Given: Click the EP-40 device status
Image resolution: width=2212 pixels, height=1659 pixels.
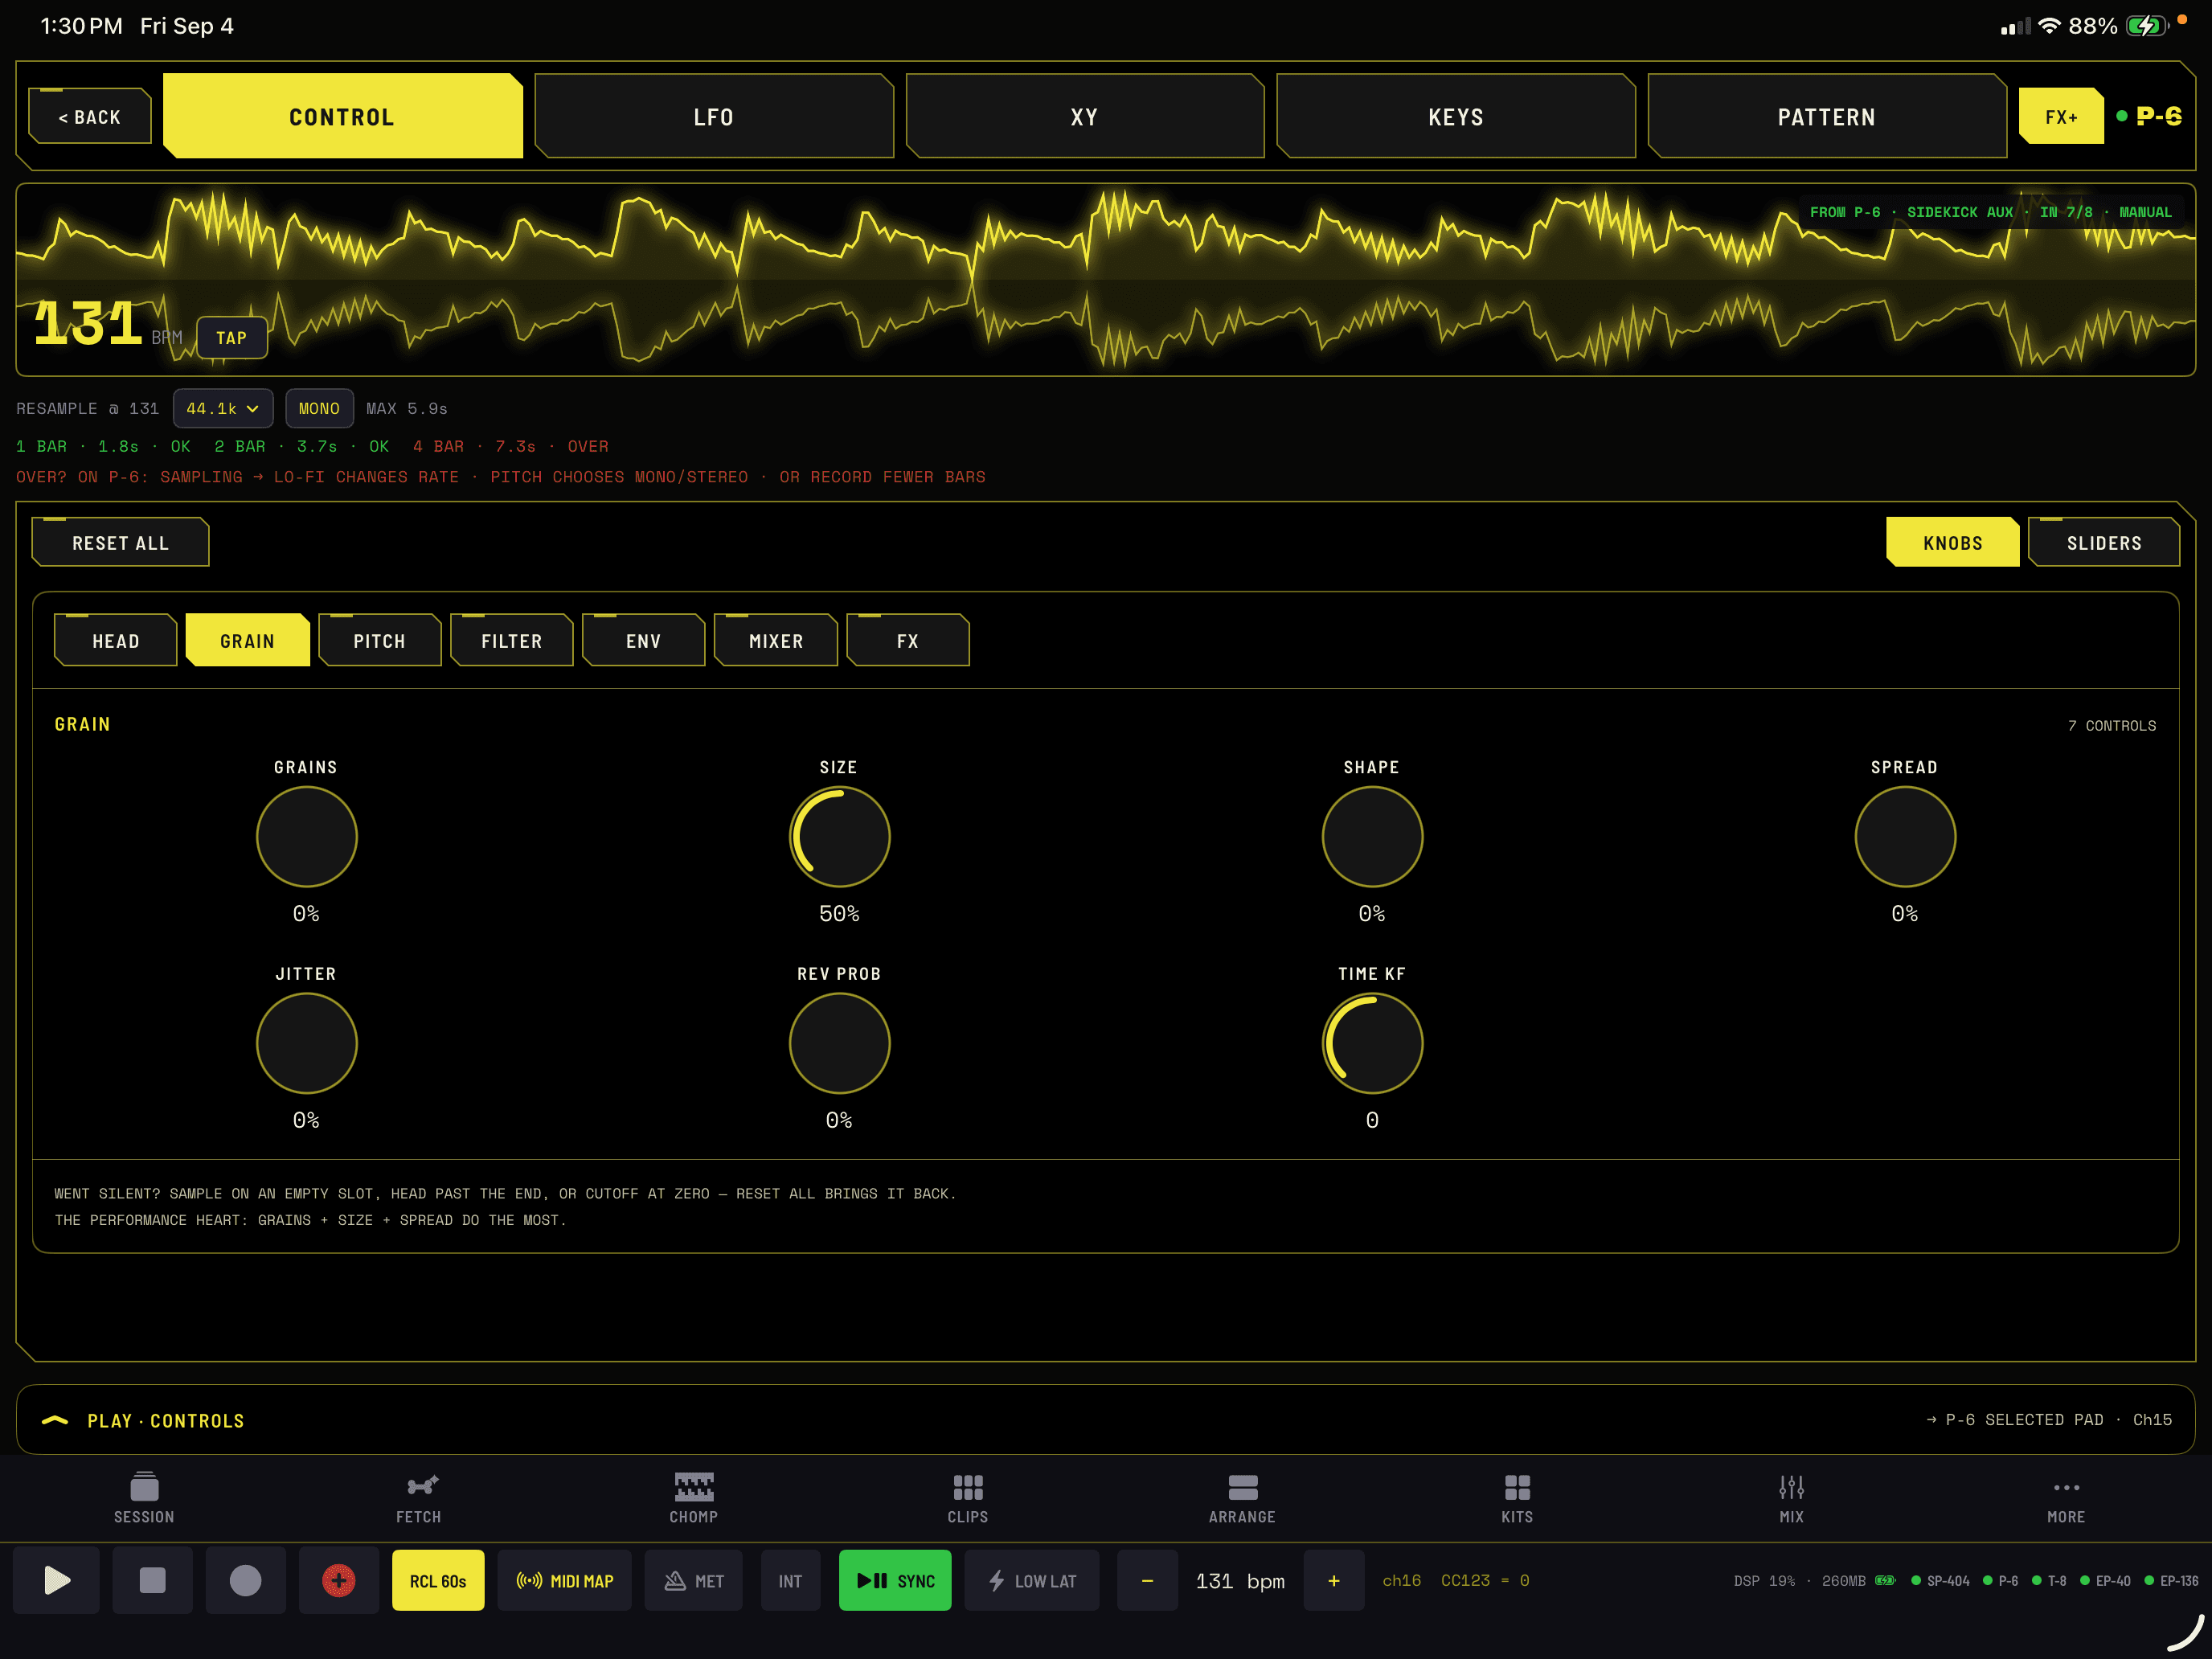Looking at the screenshot, I should pos(2105,1581).
